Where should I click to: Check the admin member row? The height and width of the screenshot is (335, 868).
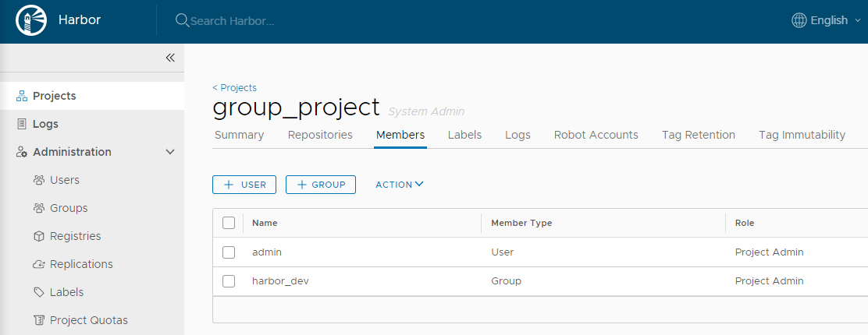coord(229,252)
